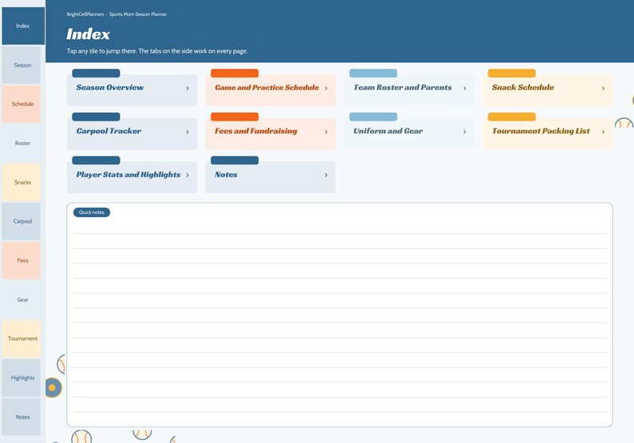Click the Quick notes label
This screenshot has width=634, height=443.
(x=92, y=212)
